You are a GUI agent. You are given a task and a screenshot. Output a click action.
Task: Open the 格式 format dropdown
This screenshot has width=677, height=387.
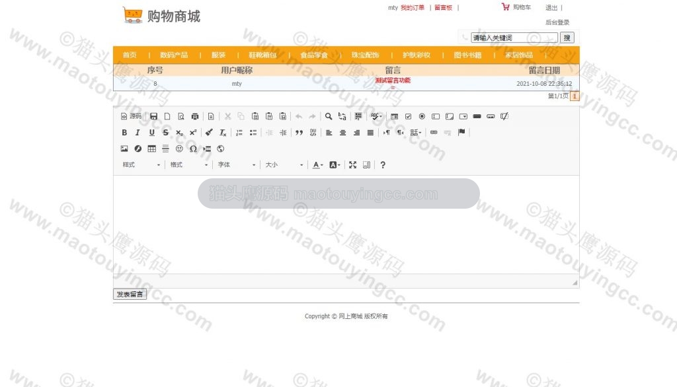(188, 165)
